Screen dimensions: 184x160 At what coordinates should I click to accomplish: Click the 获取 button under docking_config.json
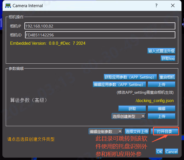[132, 108]
